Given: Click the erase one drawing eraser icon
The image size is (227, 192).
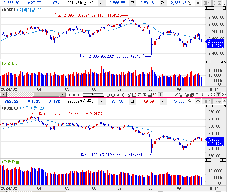Looking at the screenshot, I should [x=181, y=95].
